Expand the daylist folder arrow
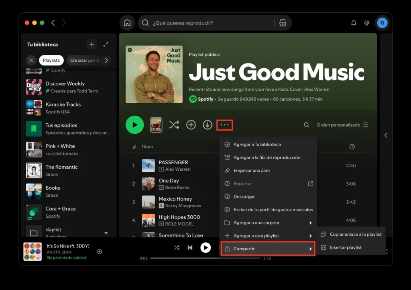 tap(106, 233)
